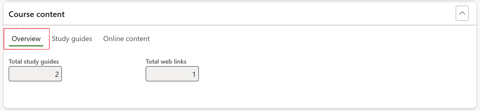
Task: Click the chevron-up icon in the header
Action: coord(462,13)
